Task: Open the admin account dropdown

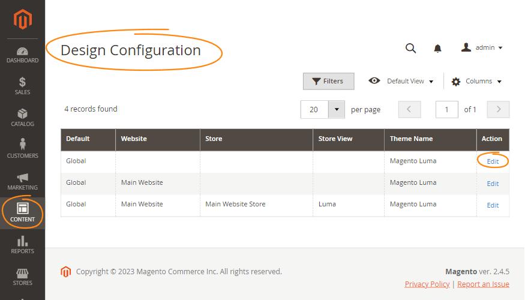Action: (482, 47)
